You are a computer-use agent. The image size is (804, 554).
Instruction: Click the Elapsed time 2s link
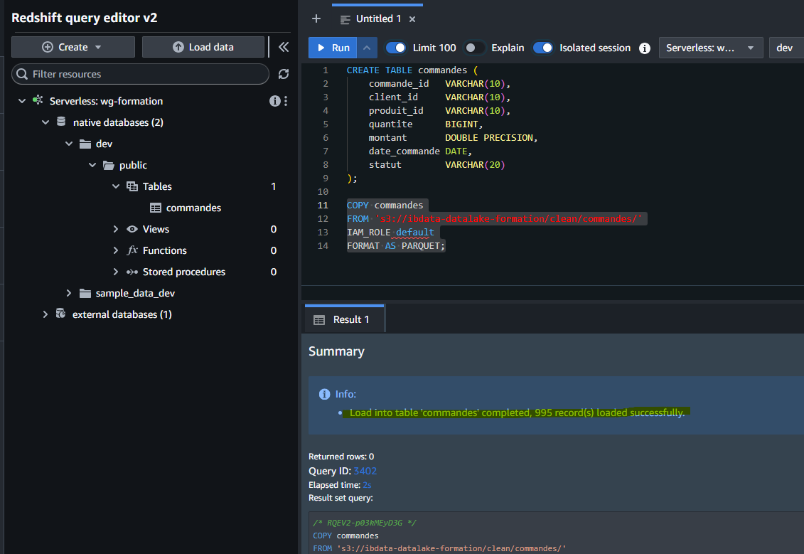367,485
